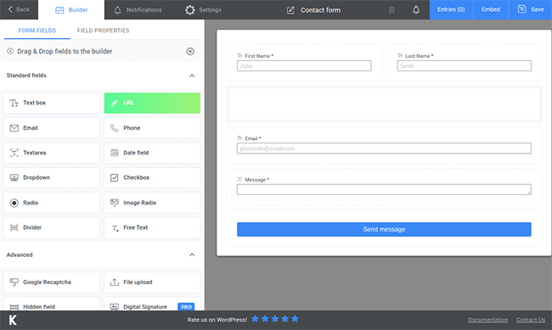Click the First Name label
552x330 pixels.
click(259, 56)
